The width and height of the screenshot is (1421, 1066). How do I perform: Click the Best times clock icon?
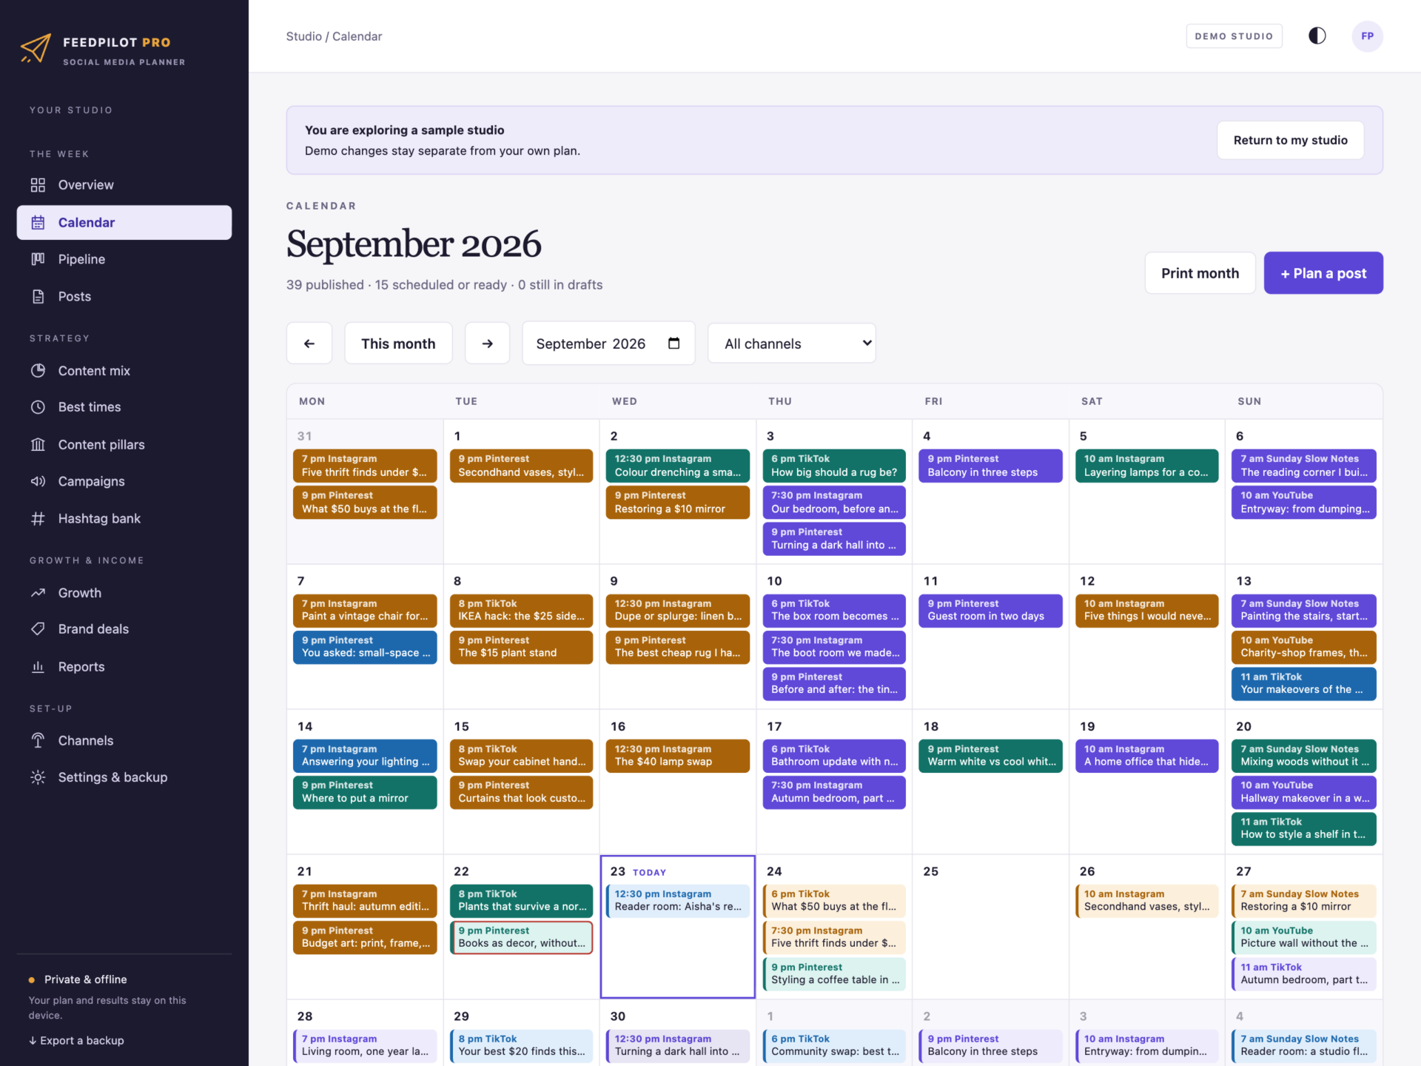point(38,407)
